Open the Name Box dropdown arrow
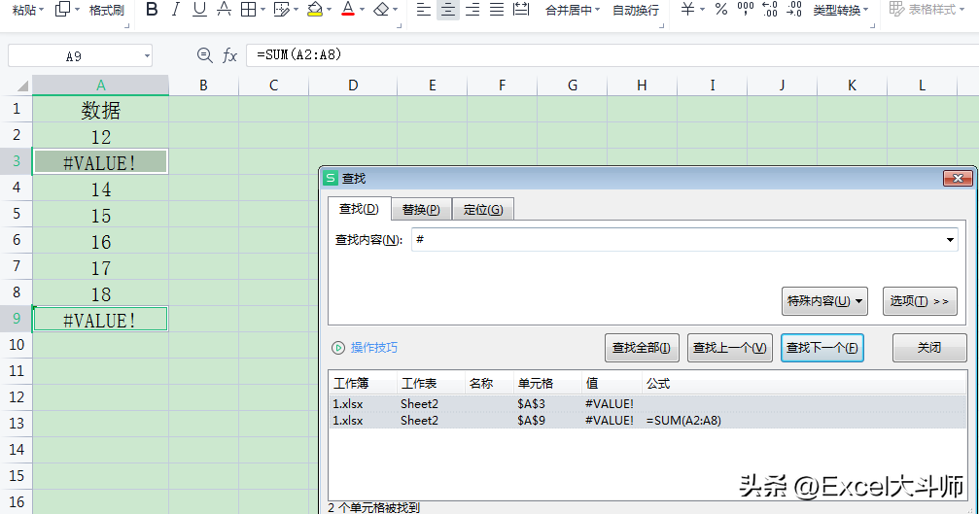 click(x=147, y=56)
